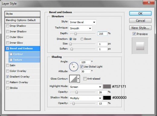Click the Size value field

point(102,44)
